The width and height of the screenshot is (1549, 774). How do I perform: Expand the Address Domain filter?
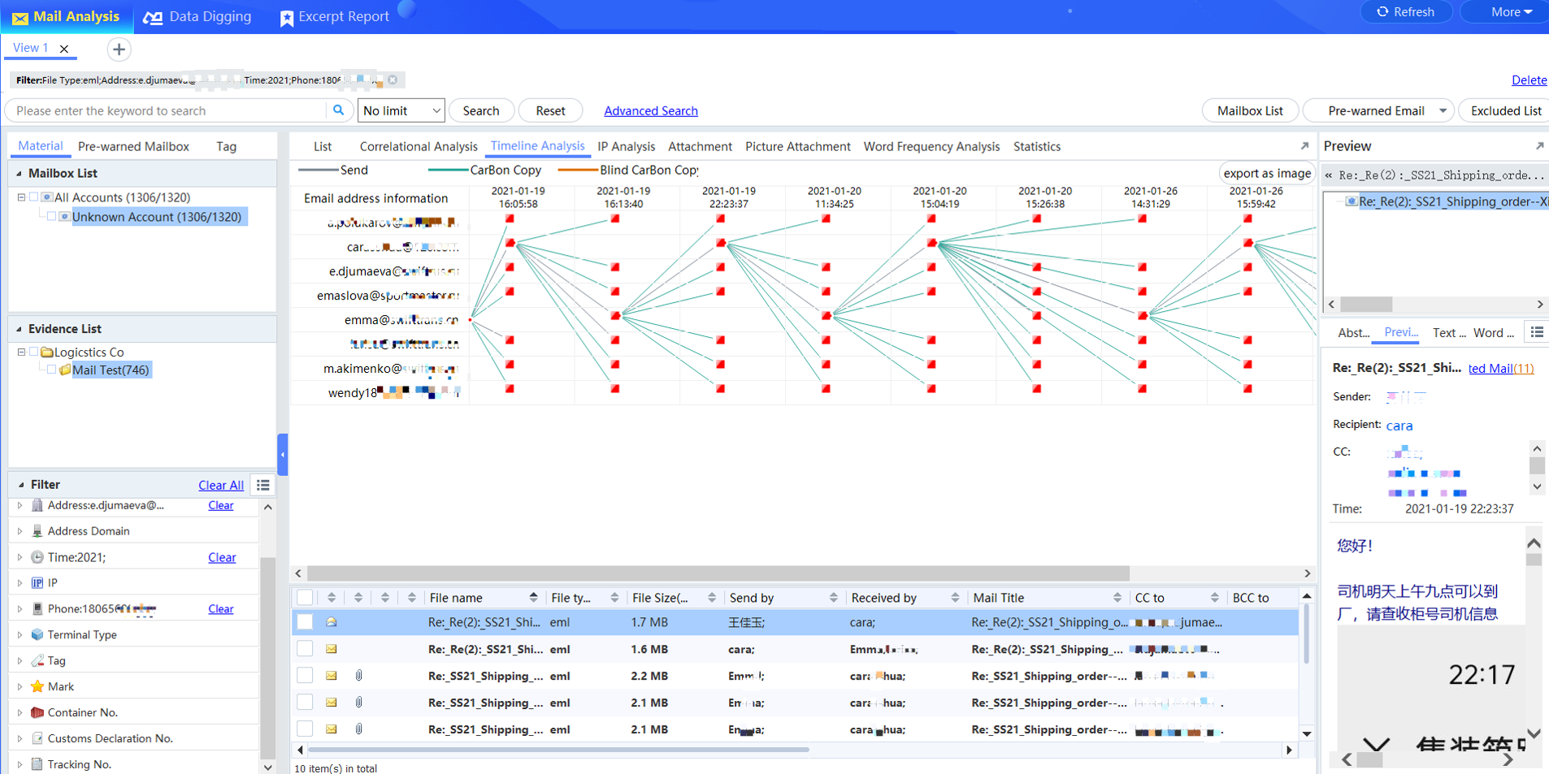coord(20,531)
